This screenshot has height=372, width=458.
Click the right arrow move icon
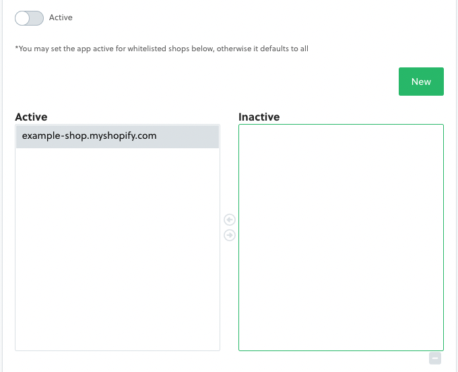pyautogui.click(x=230, y=235)
